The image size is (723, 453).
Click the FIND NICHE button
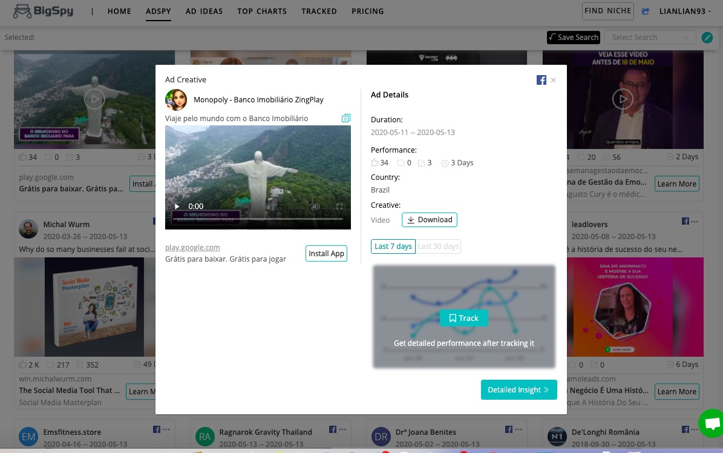(x=607, y=11)
